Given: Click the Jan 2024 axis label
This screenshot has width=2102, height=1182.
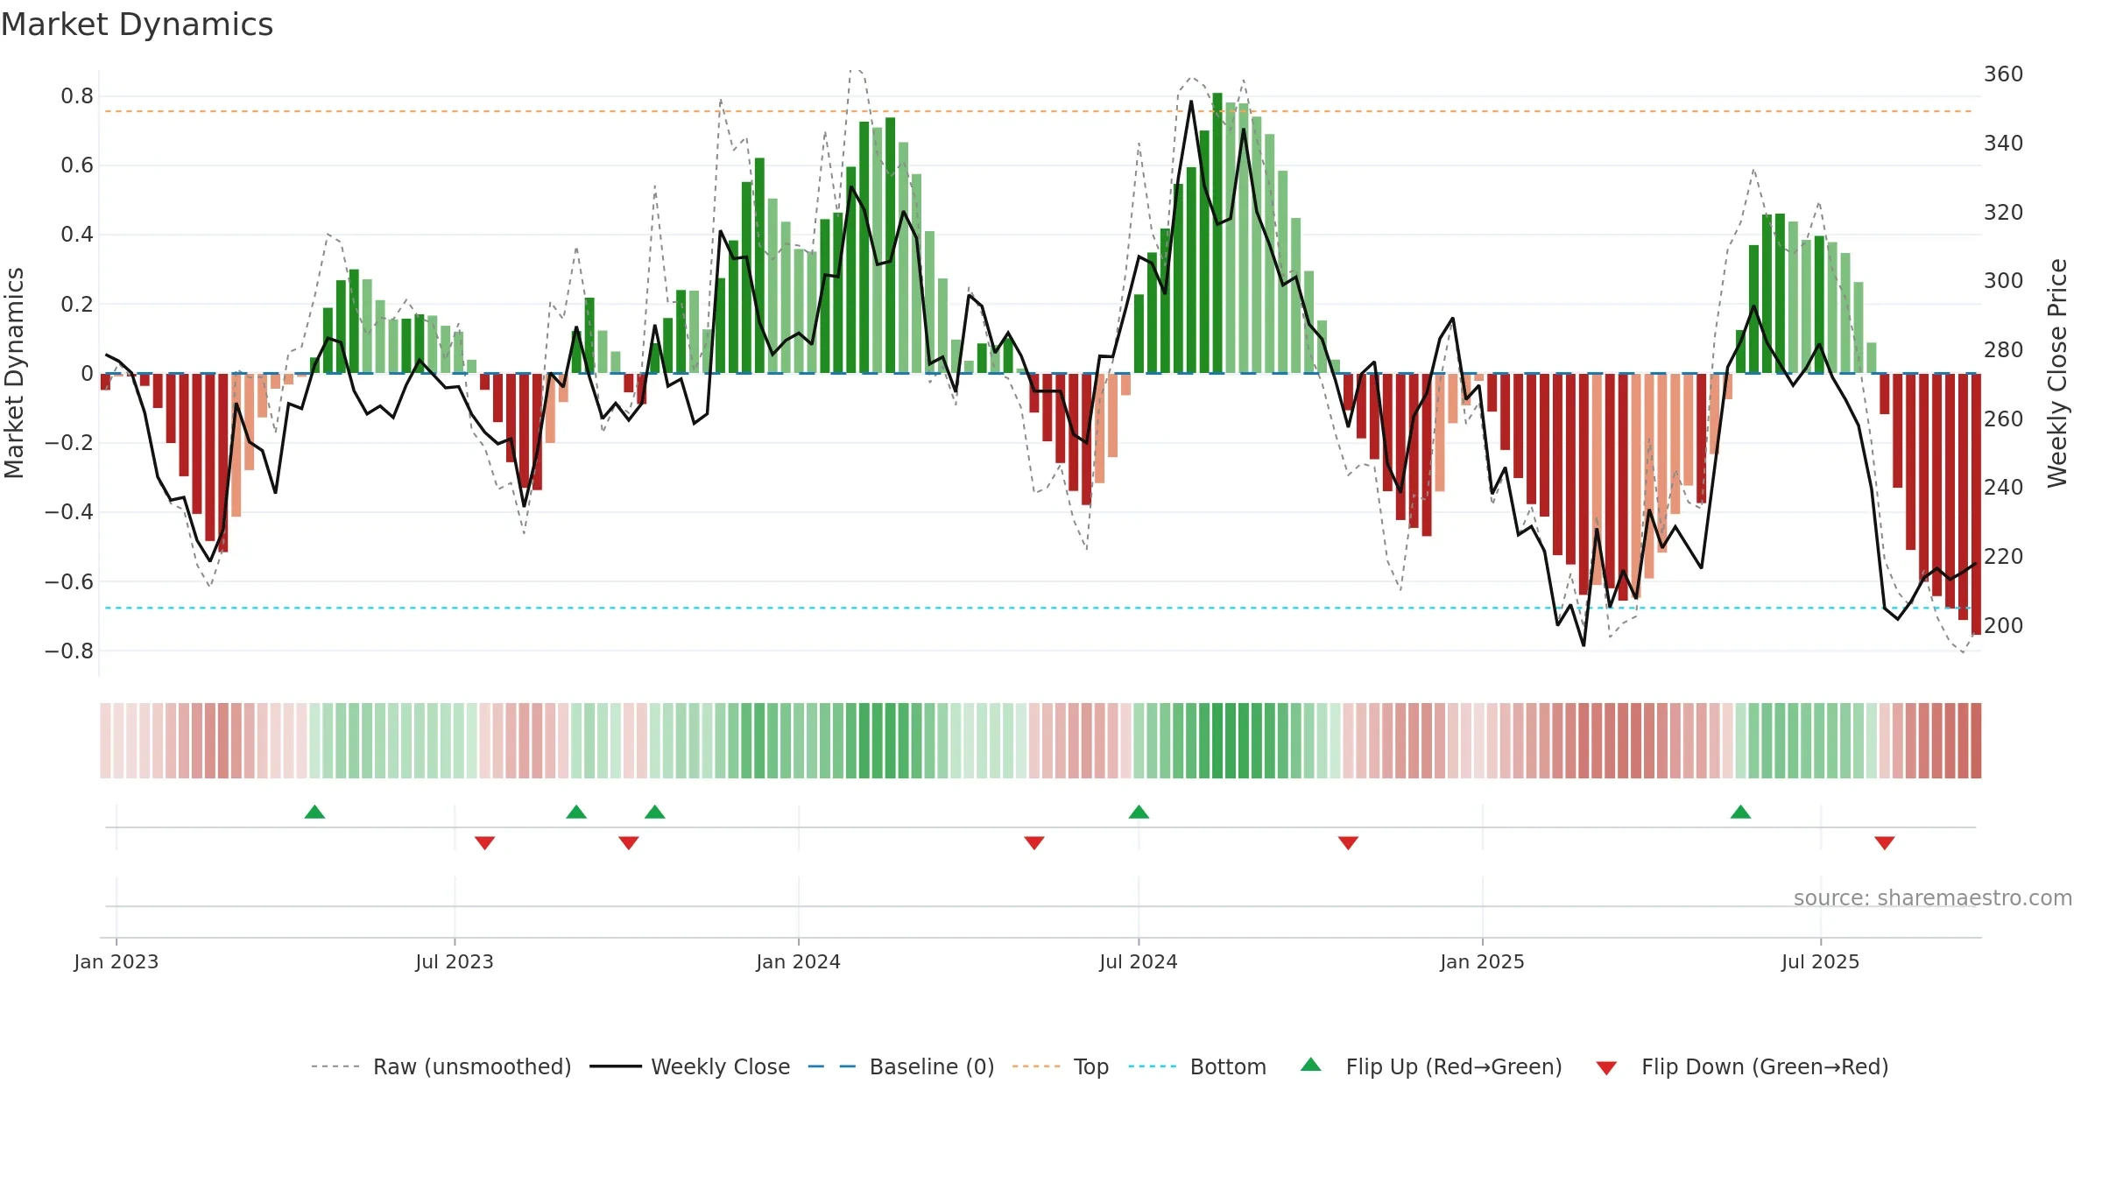Looking at the screenshot, I should pyautogui.click(x=799, y=961).
